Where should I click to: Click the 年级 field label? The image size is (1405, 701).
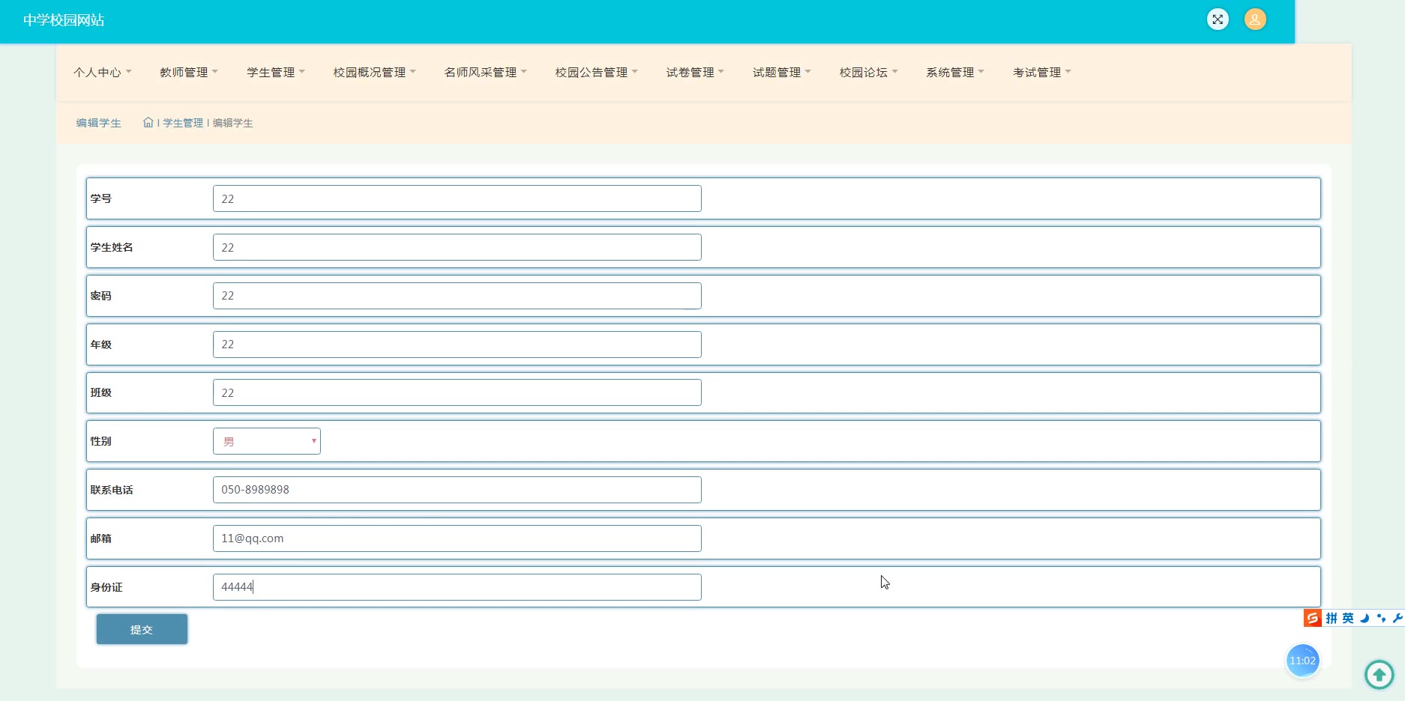tap(101, 345)
